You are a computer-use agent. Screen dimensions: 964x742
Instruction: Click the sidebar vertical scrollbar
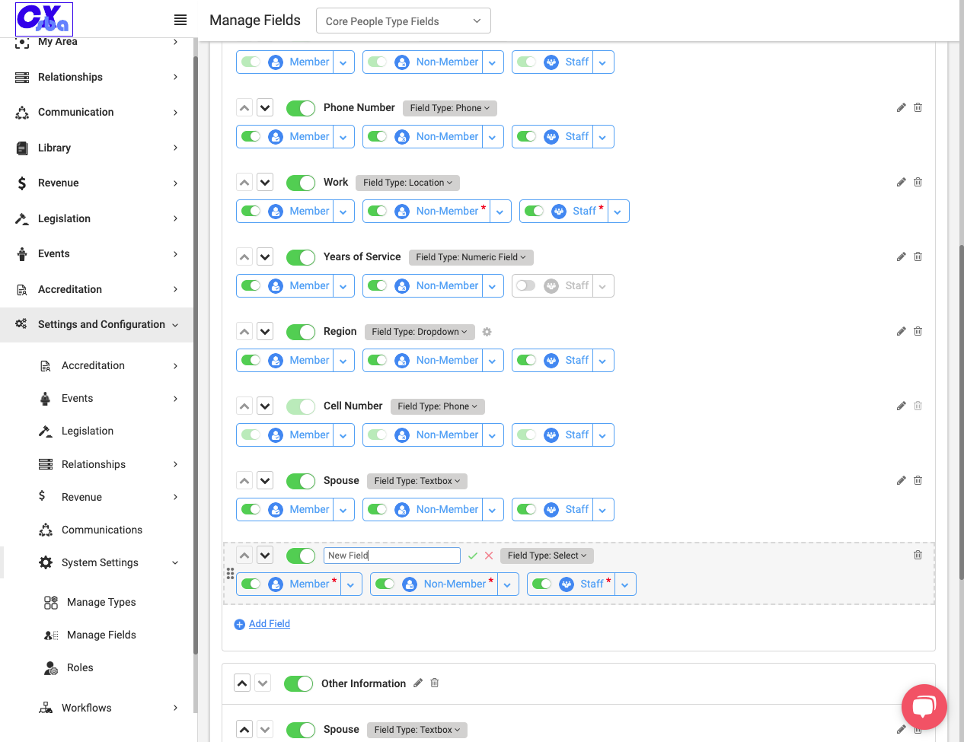coord(196,355)
